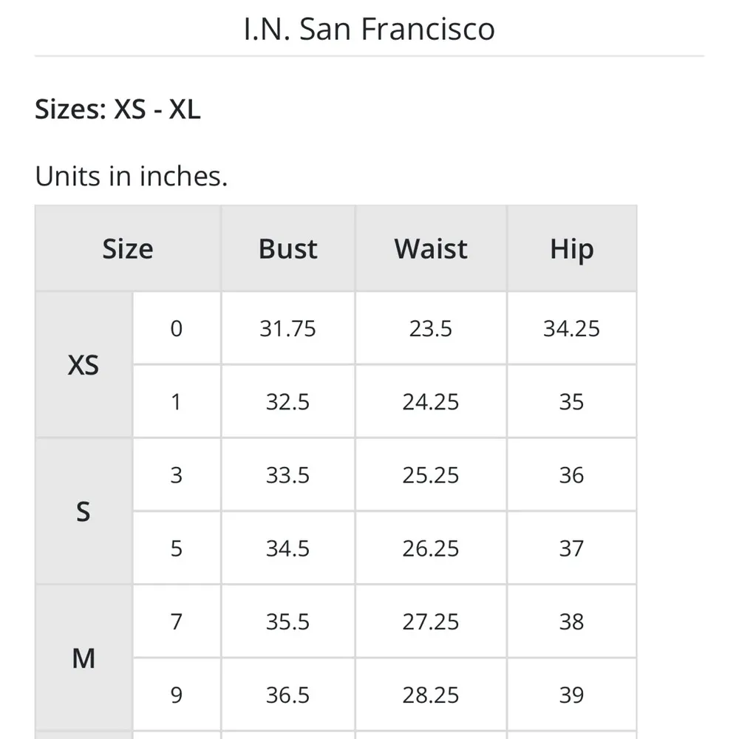
Task: Select the 'Sizes: XS - XL' text
Action: click(x=118, y=109)
